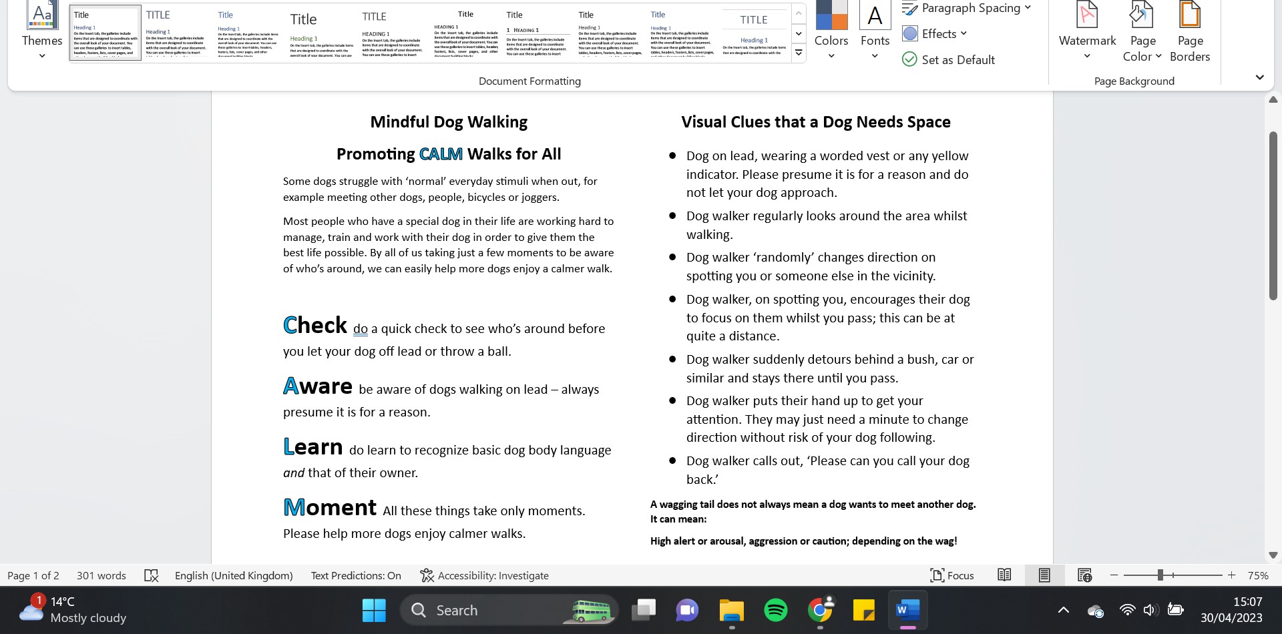
Task: Open the clock and date 15:07
Action: (1231, 610)
